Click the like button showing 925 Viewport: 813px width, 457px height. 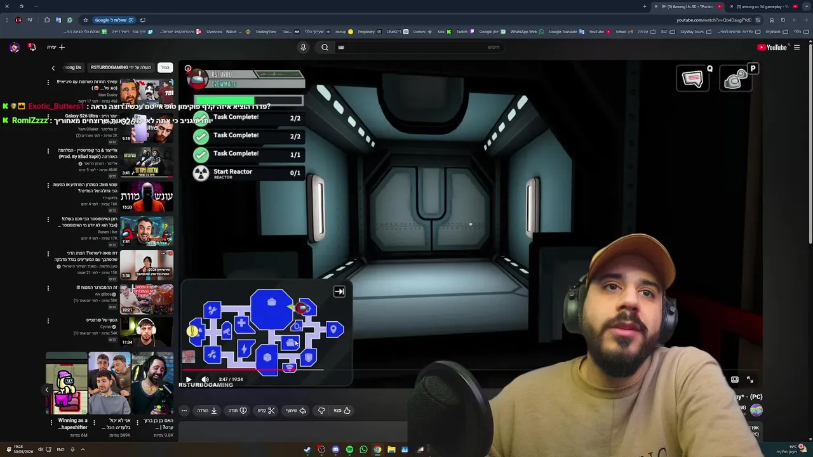pos(342,411)
